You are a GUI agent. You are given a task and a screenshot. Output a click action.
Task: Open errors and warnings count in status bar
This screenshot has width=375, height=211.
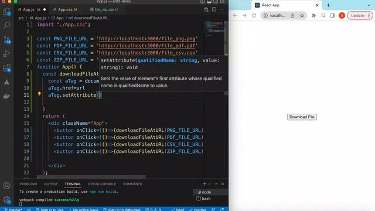click(x=153, y=209)
